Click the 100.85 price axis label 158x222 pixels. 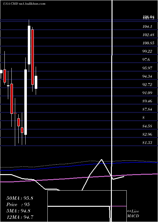[149, 43]
